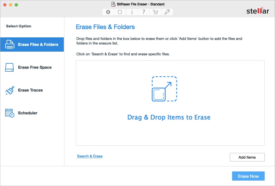Viewport: 275px width, 186px height.
Task: Select Erase Free Space option
Action: (32, 67)
